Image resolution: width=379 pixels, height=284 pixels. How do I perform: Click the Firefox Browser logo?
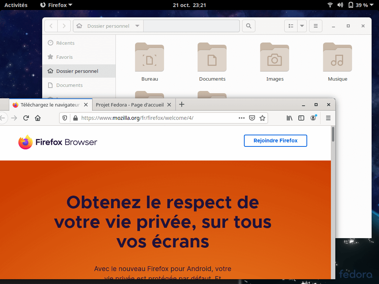pos(58,142)
